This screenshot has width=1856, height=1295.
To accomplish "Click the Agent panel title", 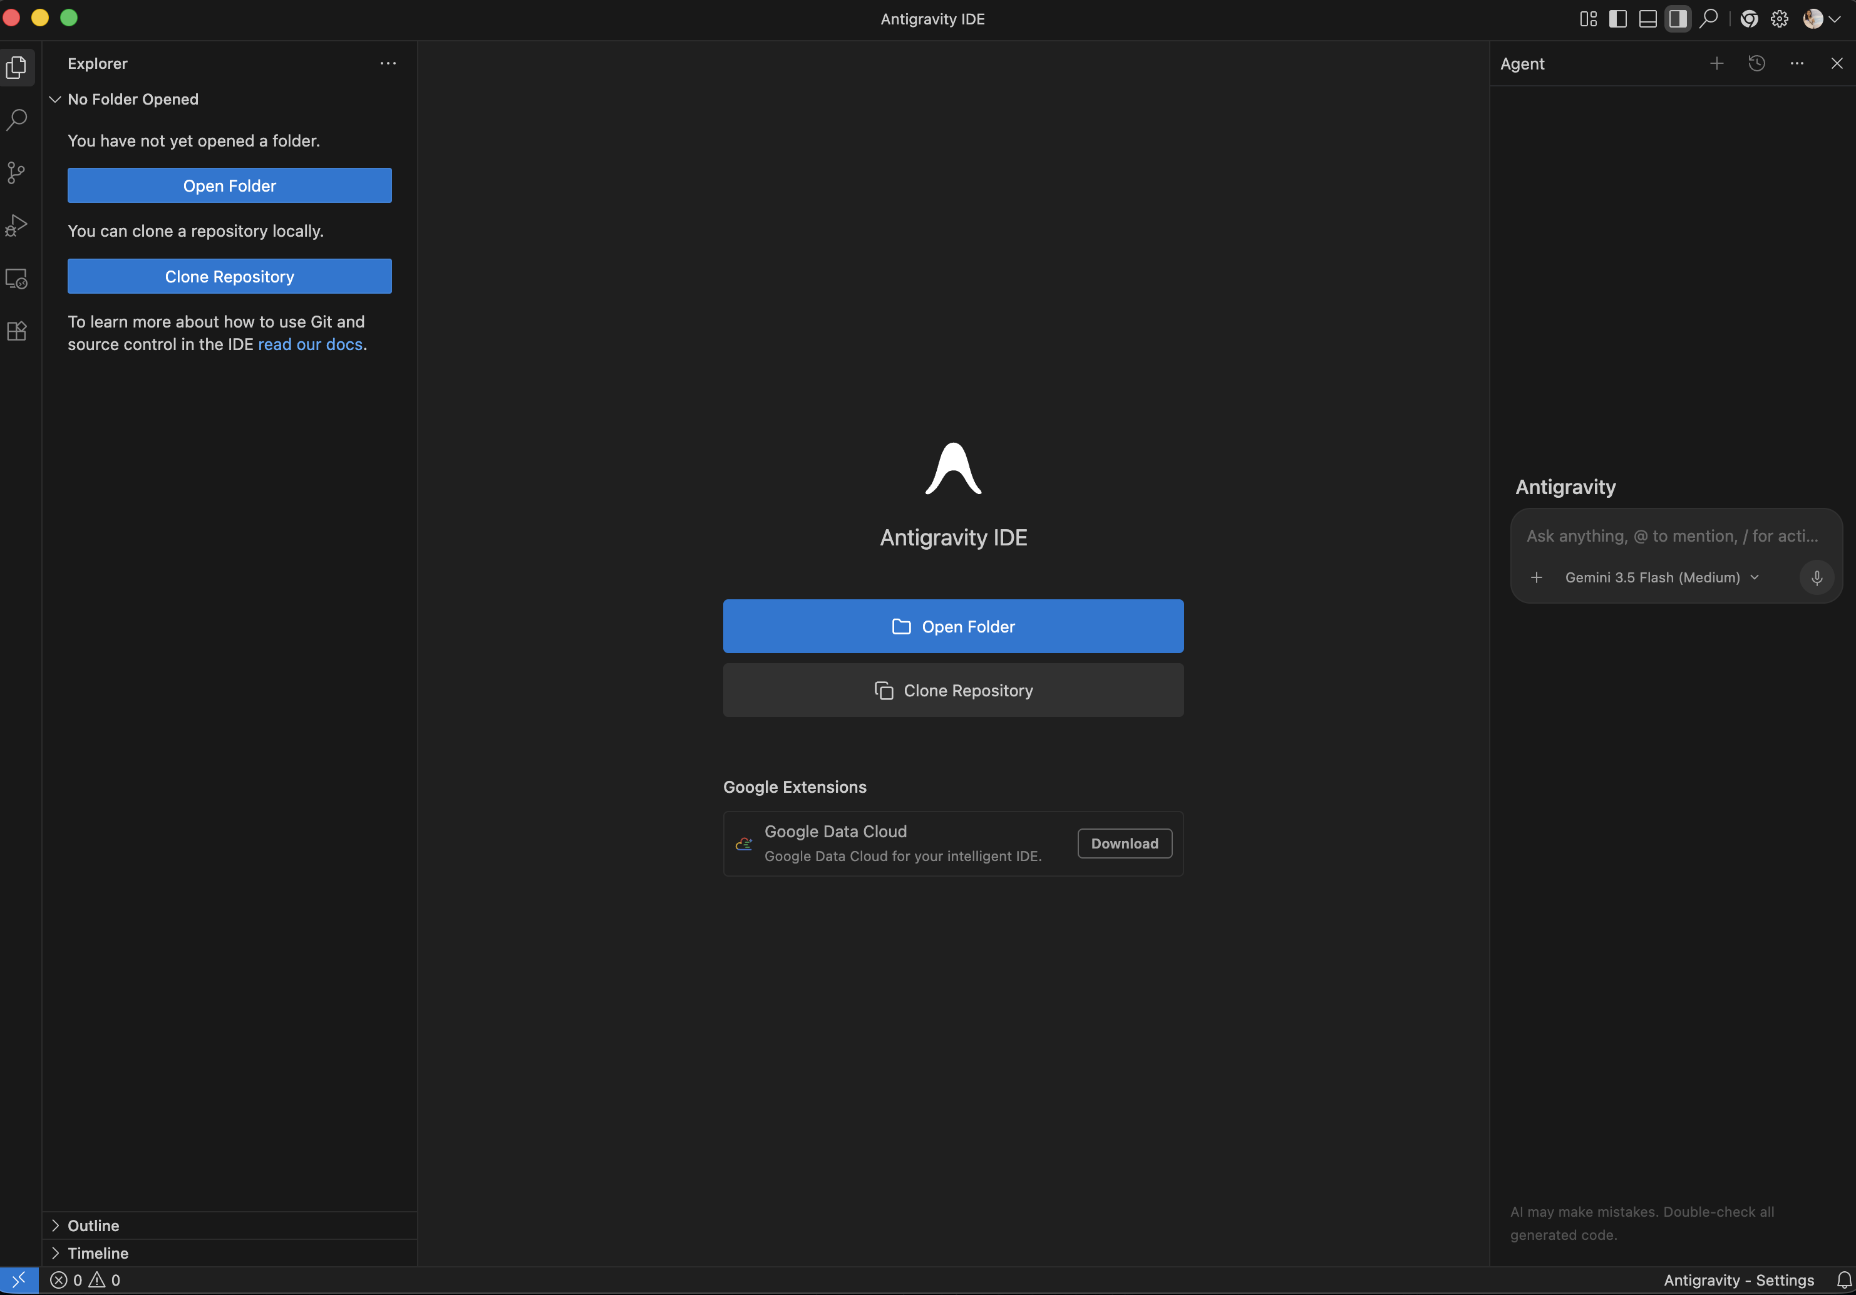I will pyautogui.click(x=1522, y=63).
